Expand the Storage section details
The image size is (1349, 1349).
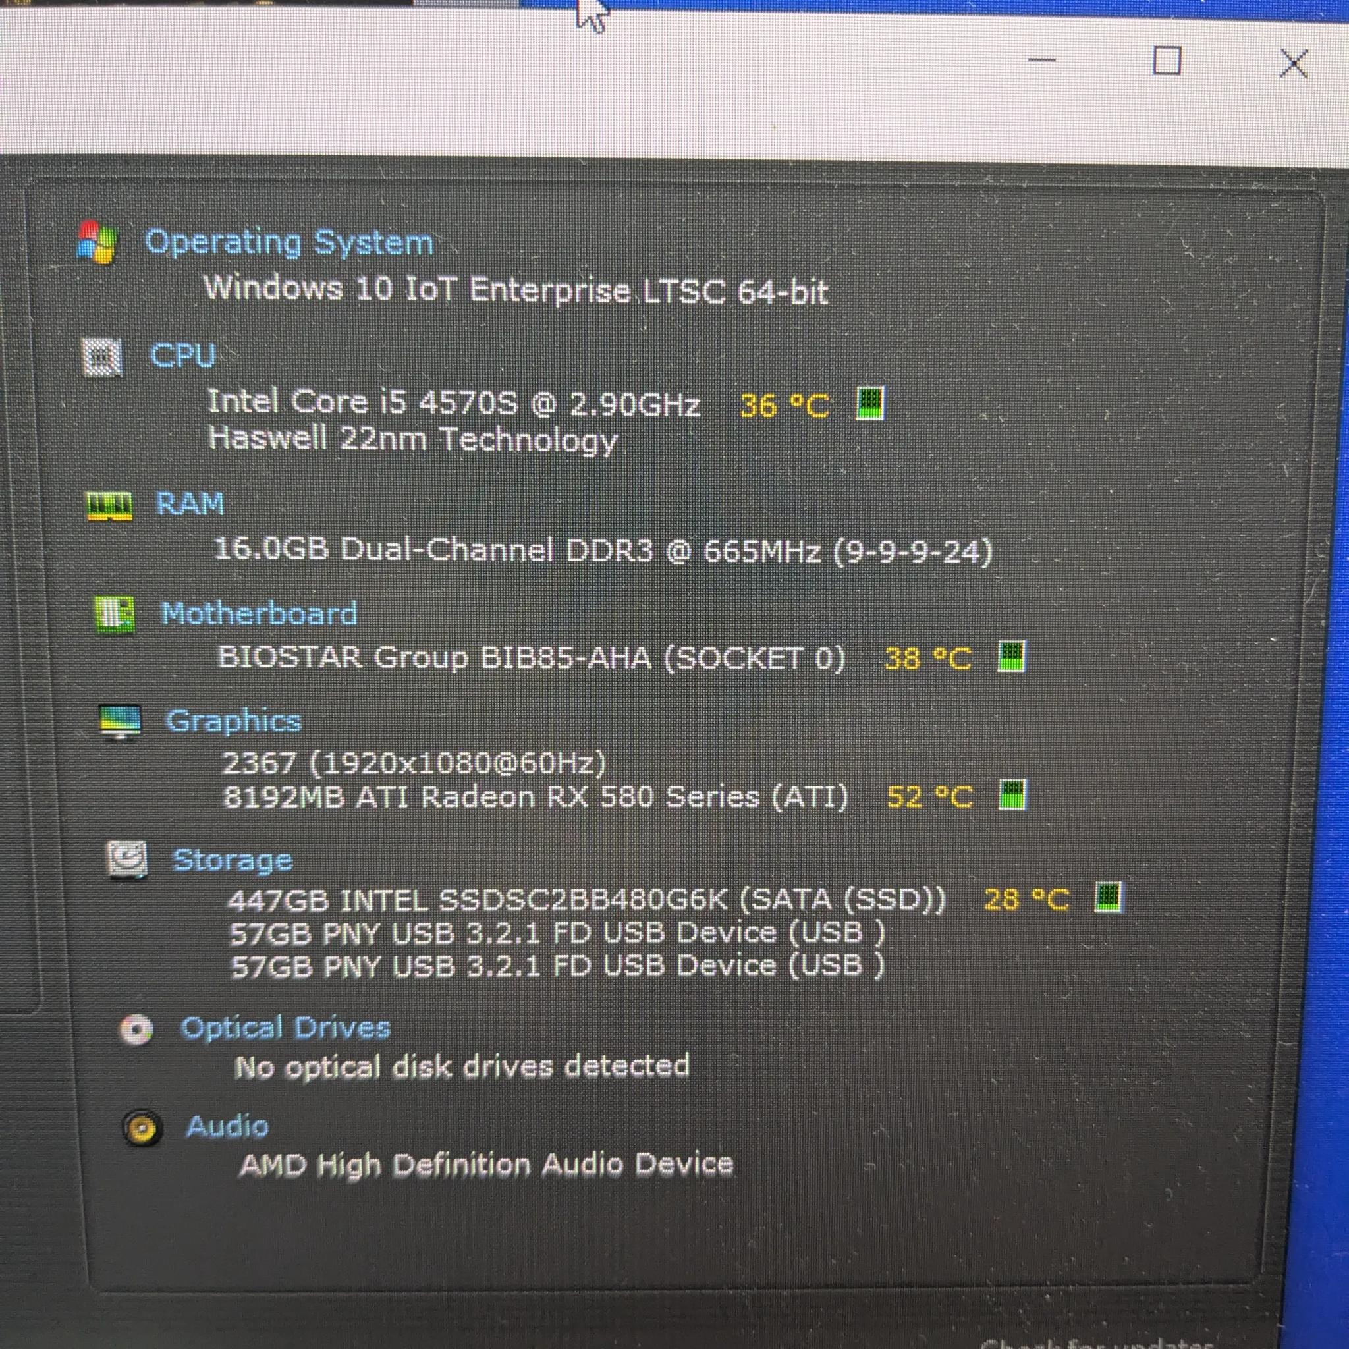233,861
